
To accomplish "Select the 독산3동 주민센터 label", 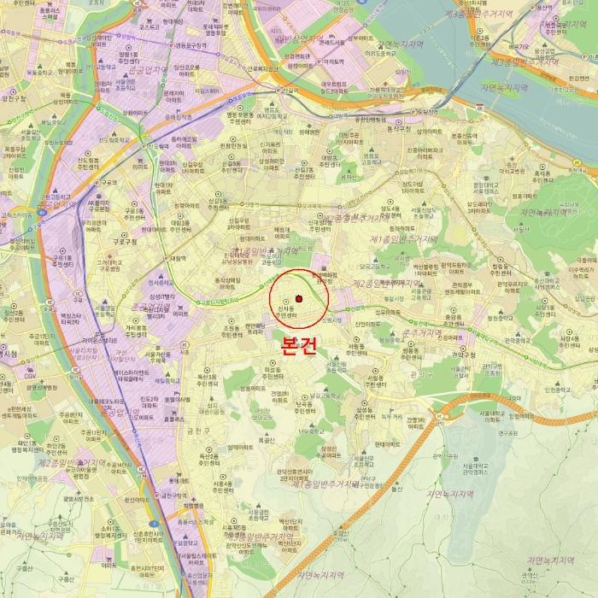I will (x=208, y=380).
